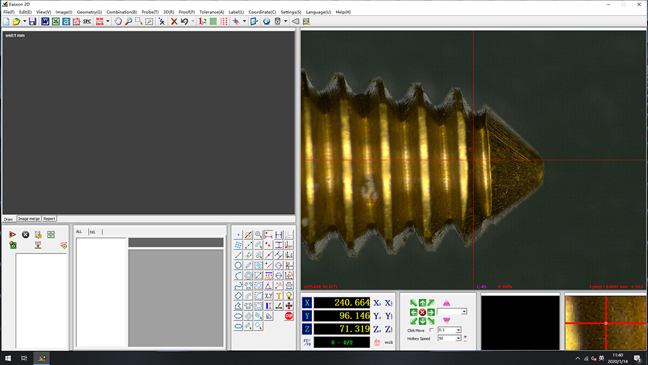Click the pink up triangle Z button
The image size is (648, 365).
pos(446,303)
